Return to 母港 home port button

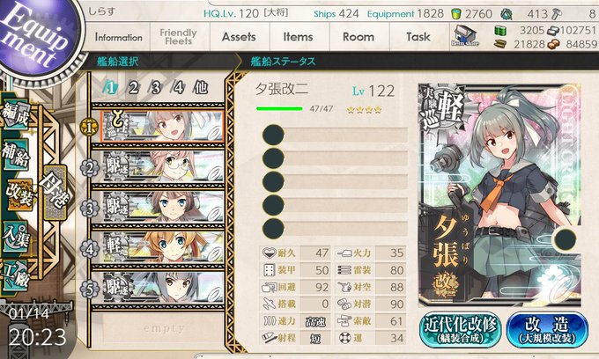click(x=55, y=193)
